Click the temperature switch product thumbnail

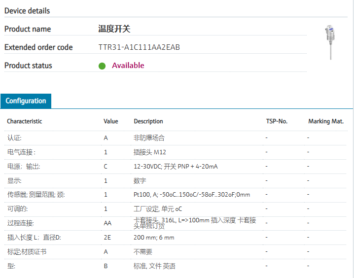pyautogui.click(x=329, y=42)
